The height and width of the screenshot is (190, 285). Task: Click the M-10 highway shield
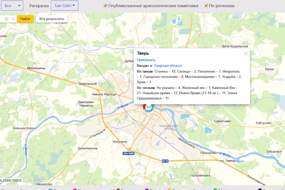point(165,161)
